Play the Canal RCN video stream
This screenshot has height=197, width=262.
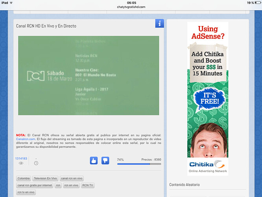[89, 76]
